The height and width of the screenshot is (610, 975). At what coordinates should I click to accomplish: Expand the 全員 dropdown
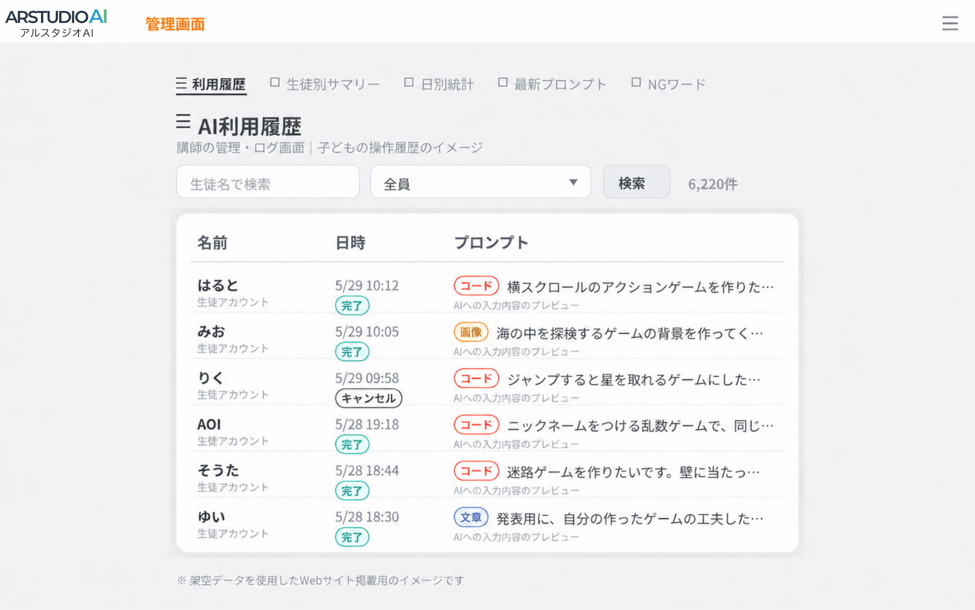[480, 182]
